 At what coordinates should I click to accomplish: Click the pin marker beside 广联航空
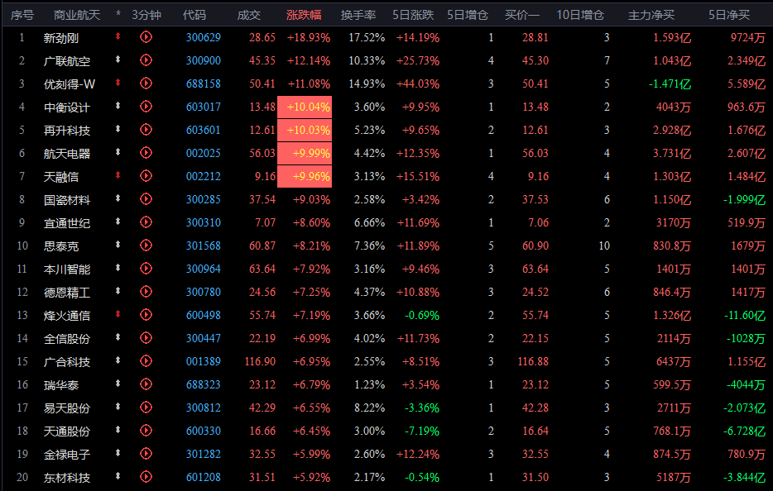(x=118, y=60)
